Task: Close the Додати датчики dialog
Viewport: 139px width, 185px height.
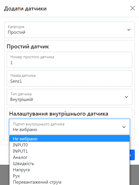Action: pos(133,8)
